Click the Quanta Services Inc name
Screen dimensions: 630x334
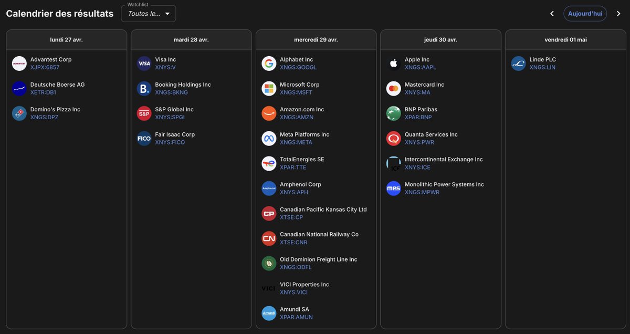(431, 134)
